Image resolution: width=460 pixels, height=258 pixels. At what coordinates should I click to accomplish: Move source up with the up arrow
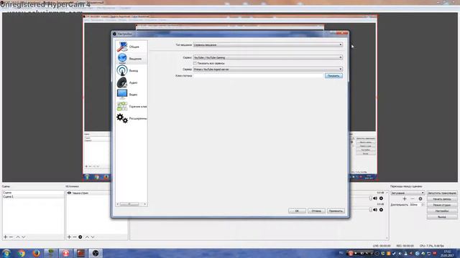[x=87, y=236]
